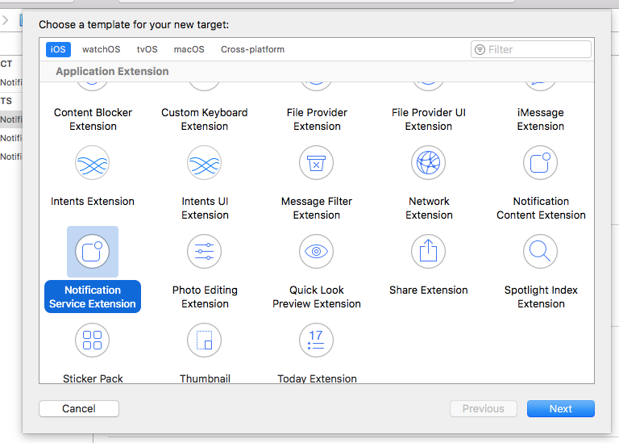
Task: Click the filter icon in search field
Action: tap(480, 49)
